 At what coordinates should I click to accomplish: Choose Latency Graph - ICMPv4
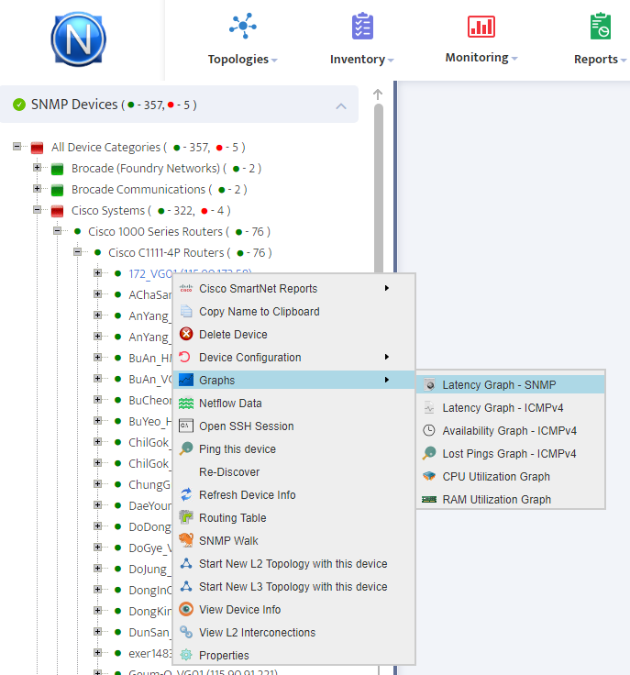click(x=511, y=407)
